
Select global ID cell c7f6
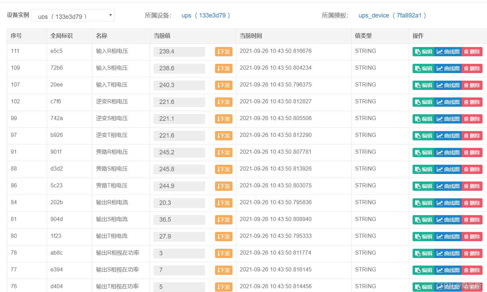[56, 101]
